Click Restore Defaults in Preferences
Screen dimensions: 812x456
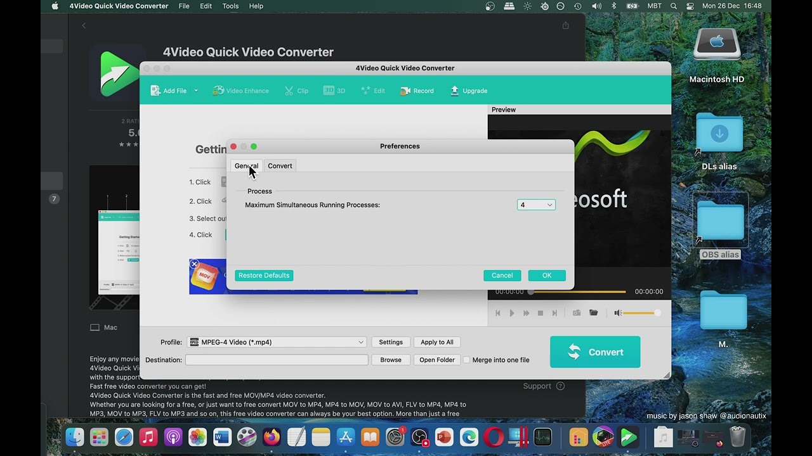264,275
